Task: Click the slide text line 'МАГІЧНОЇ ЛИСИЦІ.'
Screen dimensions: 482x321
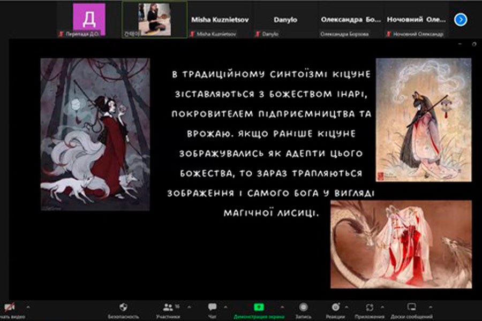Action: (x=270, y=213)
